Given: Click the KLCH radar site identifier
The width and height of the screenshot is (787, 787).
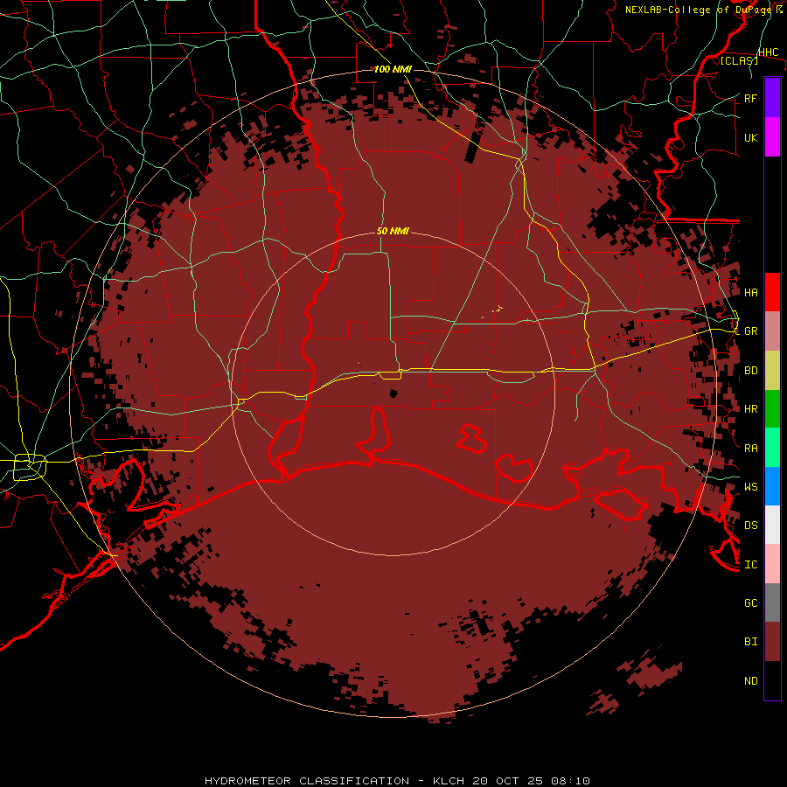Looking at the screenshot, I should 449,781.
